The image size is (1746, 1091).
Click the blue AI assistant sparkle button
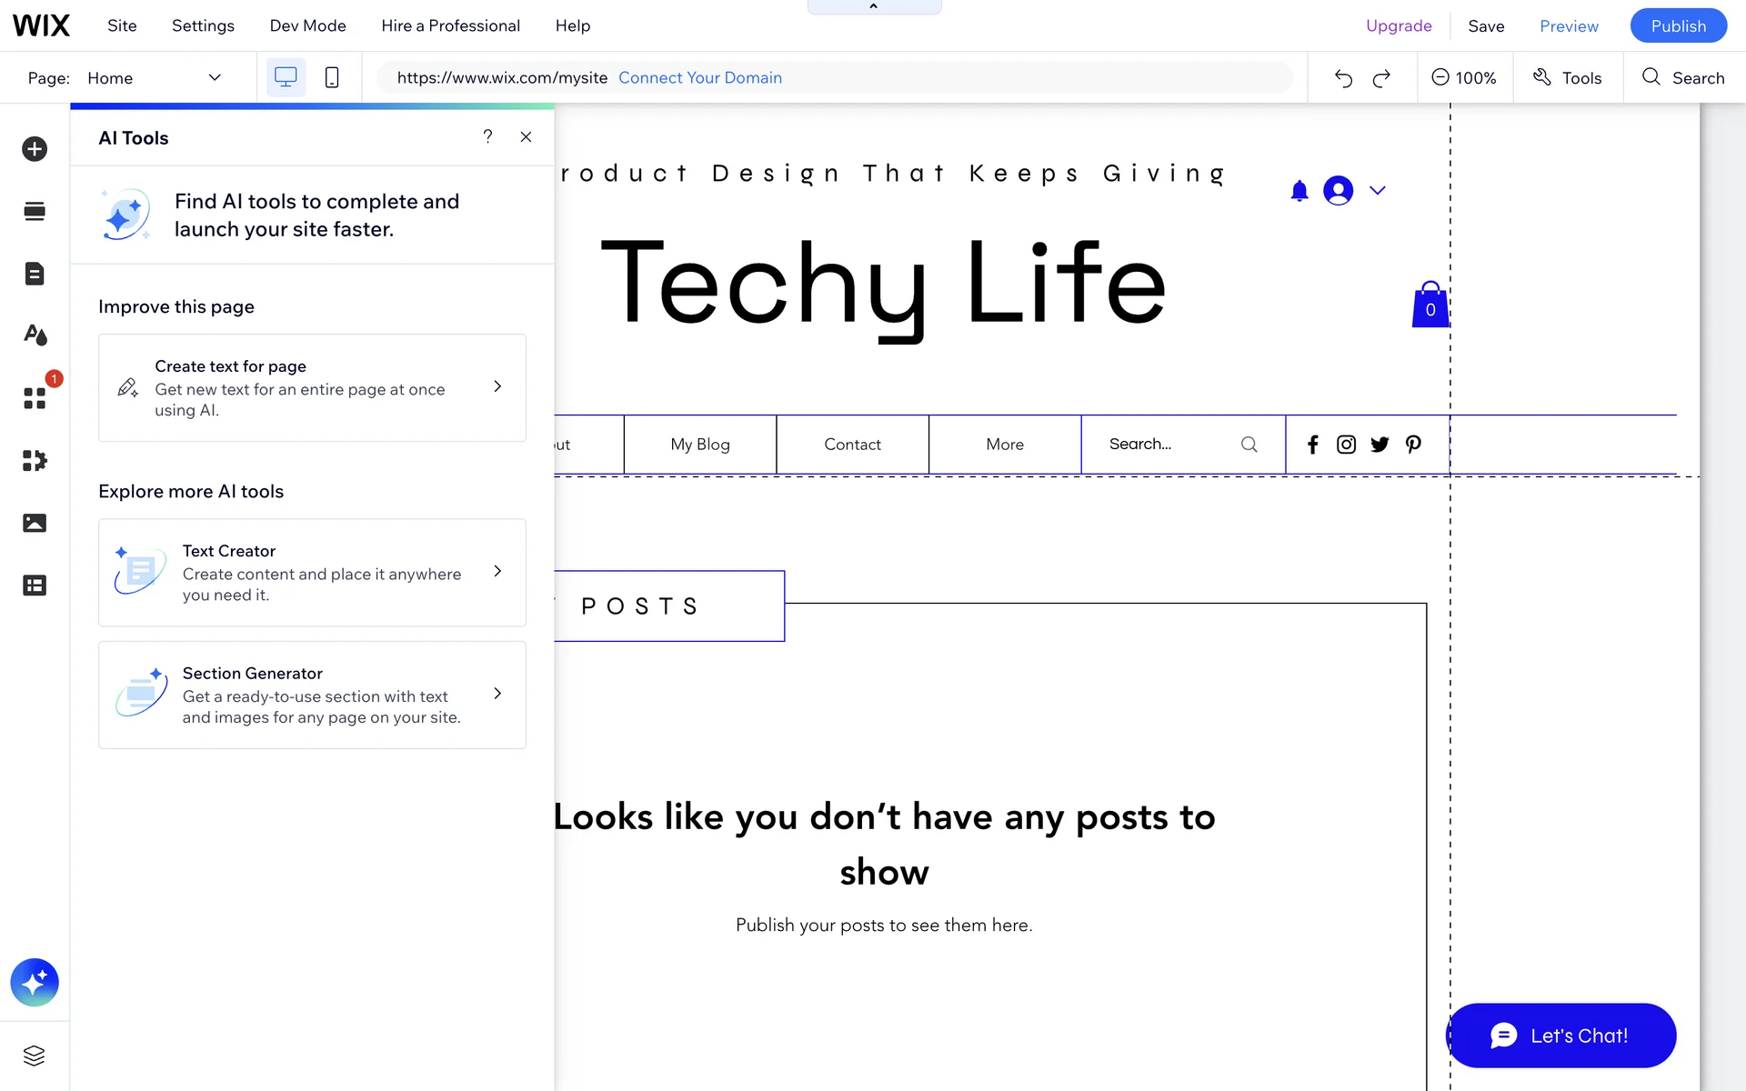35,982
